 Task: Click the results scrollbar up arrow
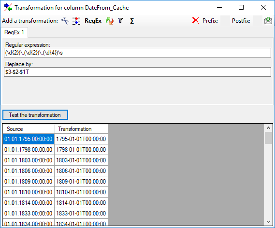pyautogui.click(x=268, y=128)
